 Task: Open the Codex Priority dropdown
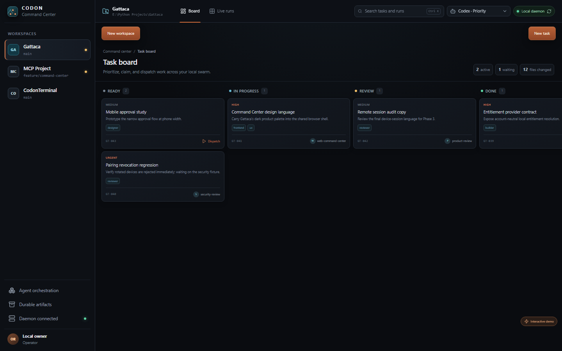pos(478,11)
